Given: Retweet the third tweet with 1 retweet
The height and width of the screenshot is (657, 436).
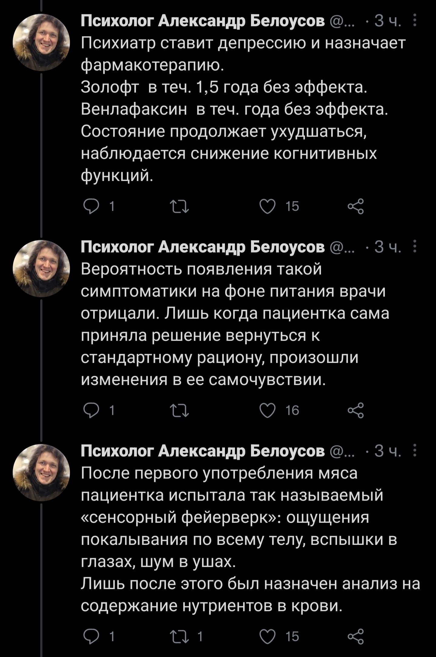Looking at the screenshot, I should 179,637.
